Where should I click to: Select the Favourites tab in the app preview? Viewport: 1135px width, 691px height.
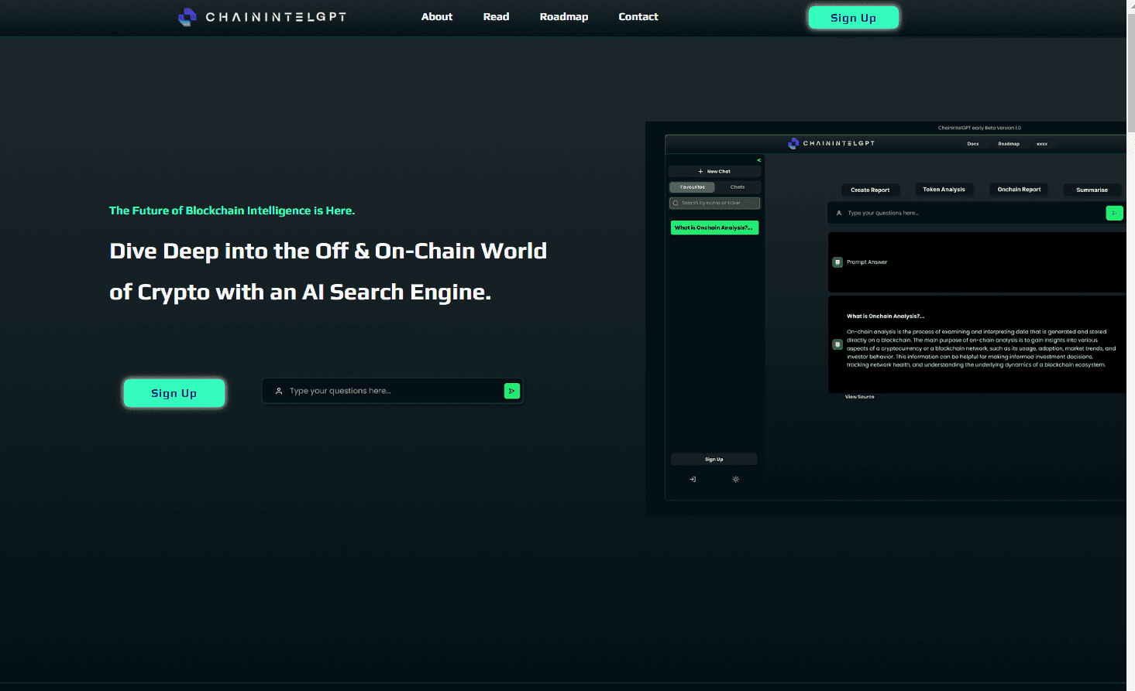pyautogui.click(x=692, y=187)
